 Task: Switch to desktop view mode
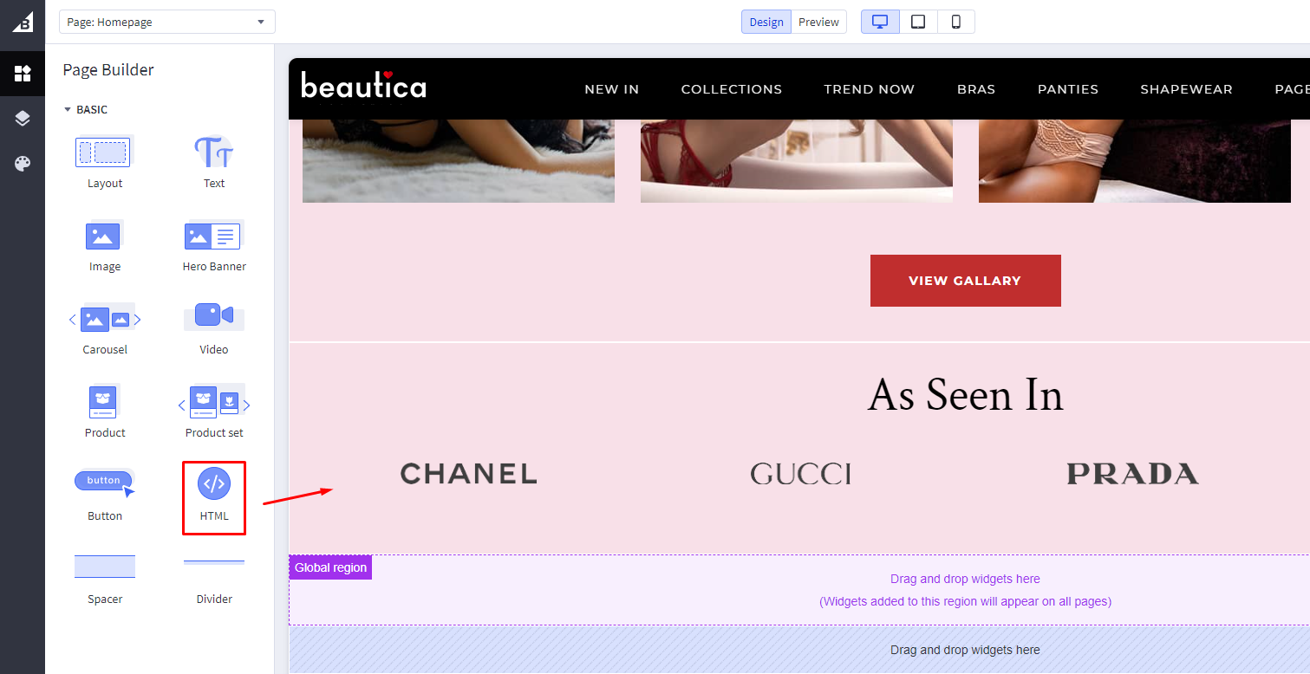880,22
